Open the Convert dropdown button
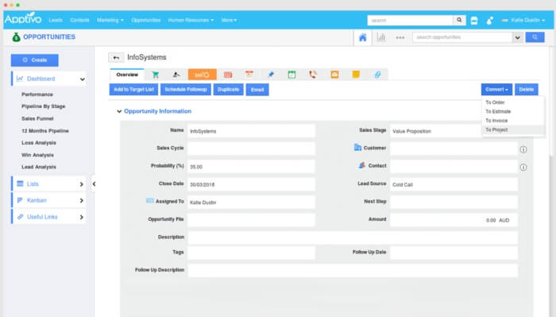556x317 pixels. click(x=496, y=89)
